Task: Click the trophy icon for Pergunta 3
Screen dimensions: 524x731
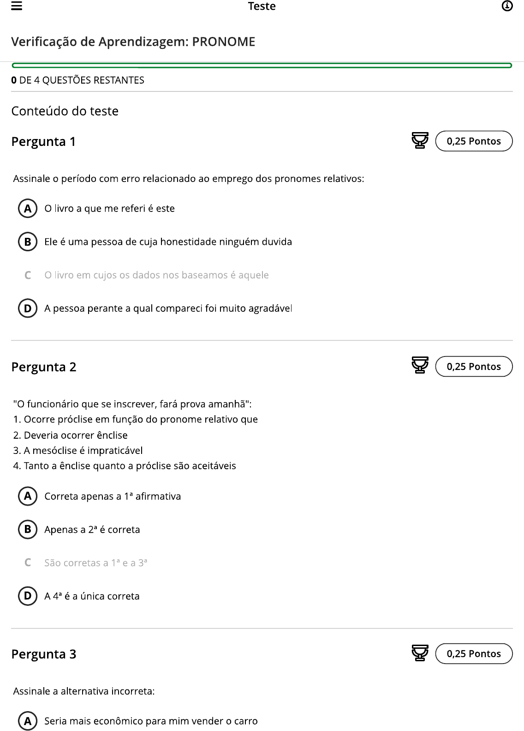Action: coord(420,653)
